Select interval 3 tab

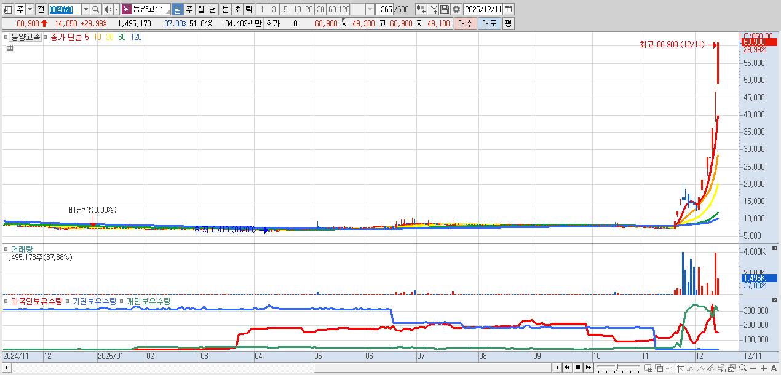tap(274, 9)
